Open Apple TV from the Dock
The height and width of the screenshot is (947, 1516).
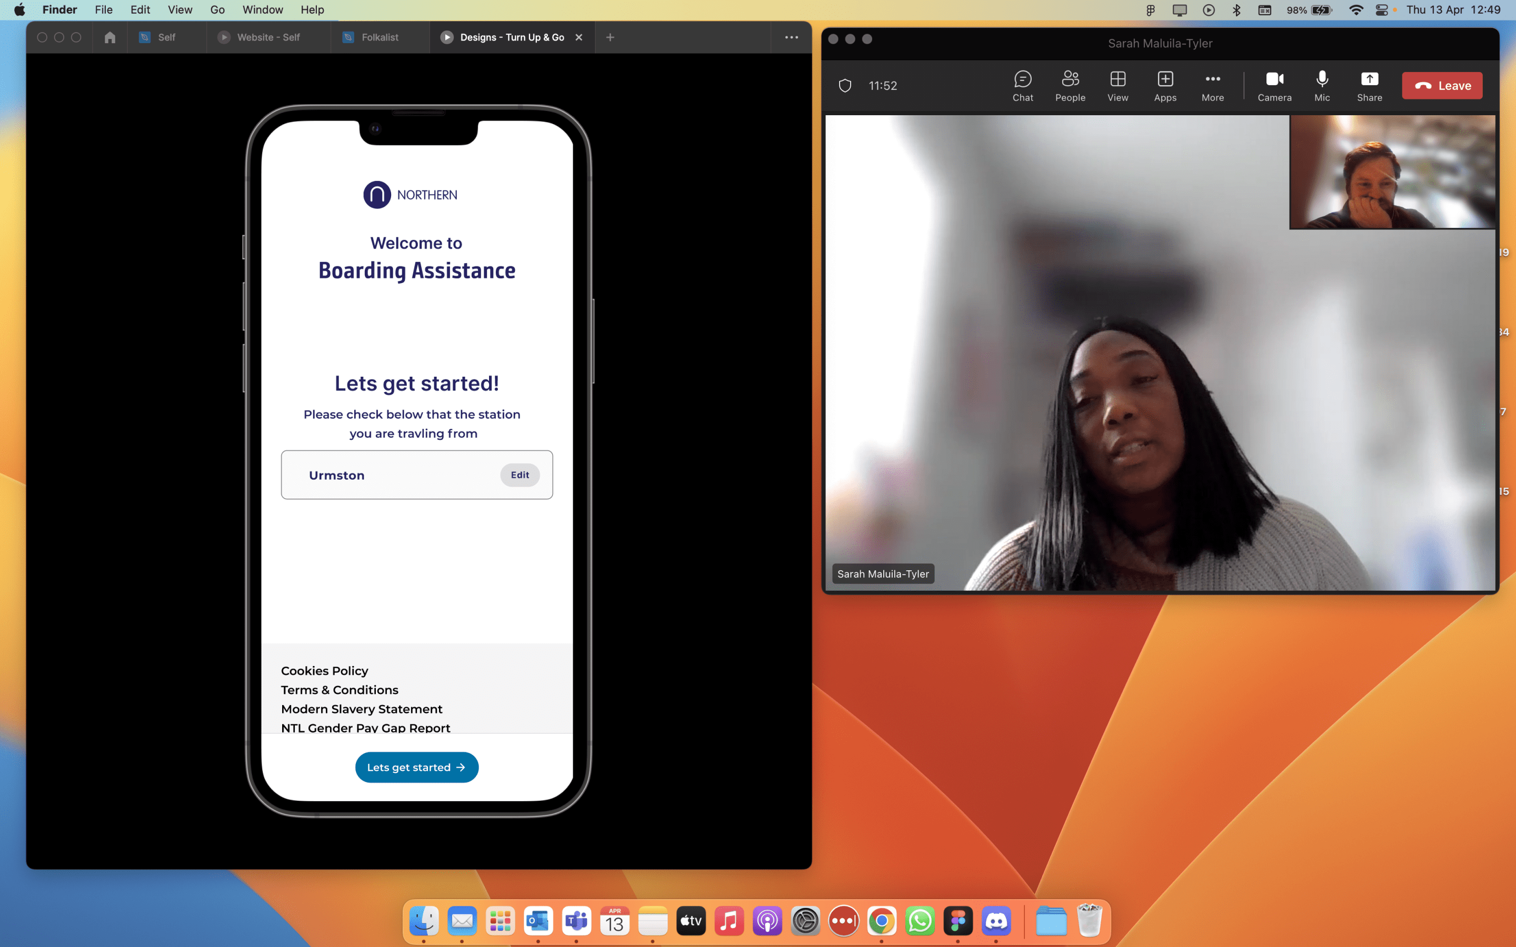point(691,921)
